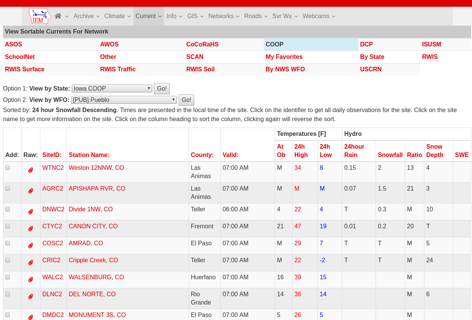Expand the Current menu
The height and width of the screenshot is (320, 472).
point(149,16)
